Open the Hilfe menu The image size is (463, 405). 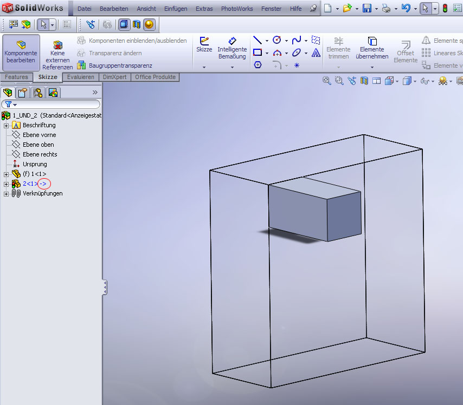pos(295,9)
